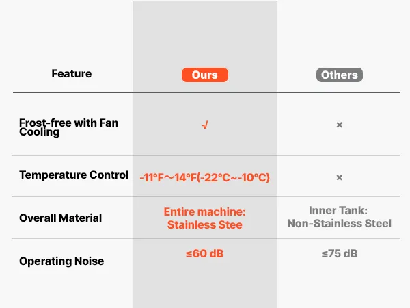This screenshot has width=410, height=308.
Task: Click the Feature column header
Action: click(71, 73)
